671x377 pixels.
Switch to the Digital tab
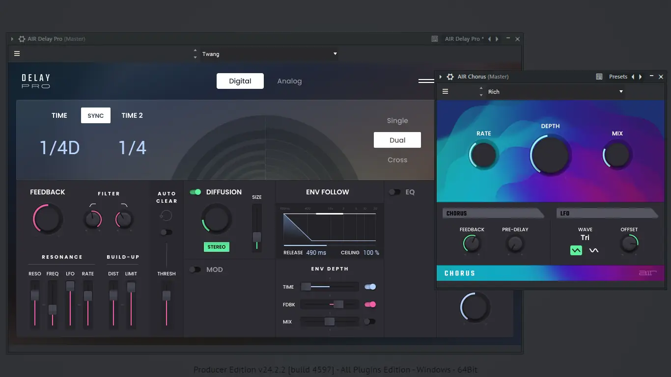pos(240,81)
